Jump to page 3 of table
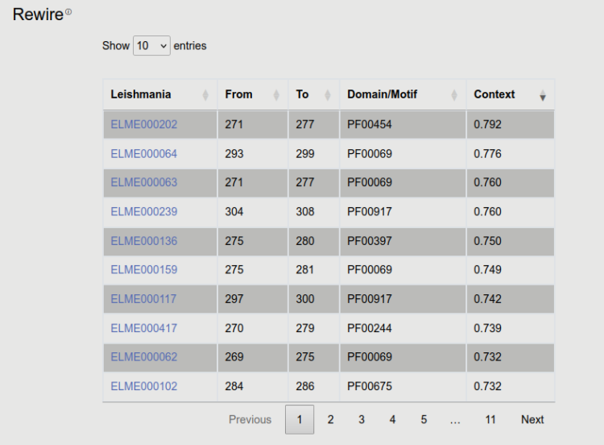 pyautogui.click(x=362, y=419)
